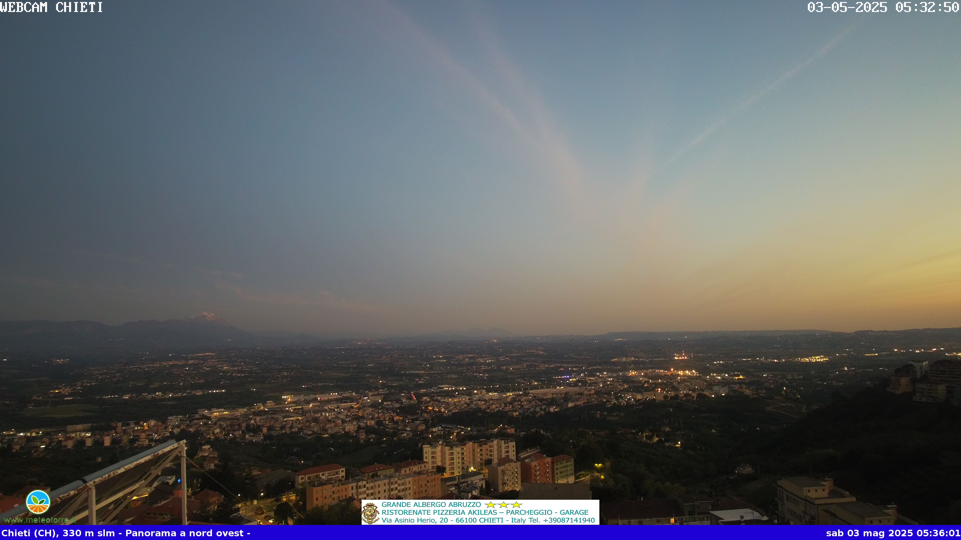Click the Grande Albergo Abruzzo crest emblem
The width and height of the screenshot is (961, 540).
click(370, 513)
